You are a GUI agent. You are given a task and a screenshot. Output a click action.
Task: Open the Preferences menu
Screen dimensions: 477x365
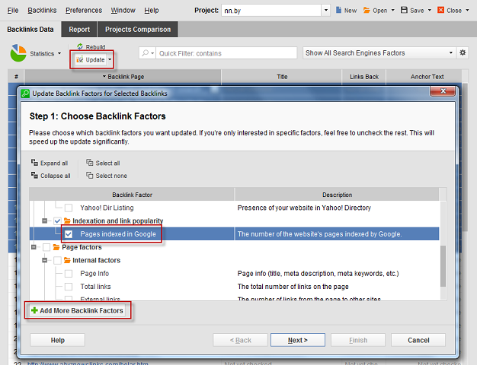[84, 11]
